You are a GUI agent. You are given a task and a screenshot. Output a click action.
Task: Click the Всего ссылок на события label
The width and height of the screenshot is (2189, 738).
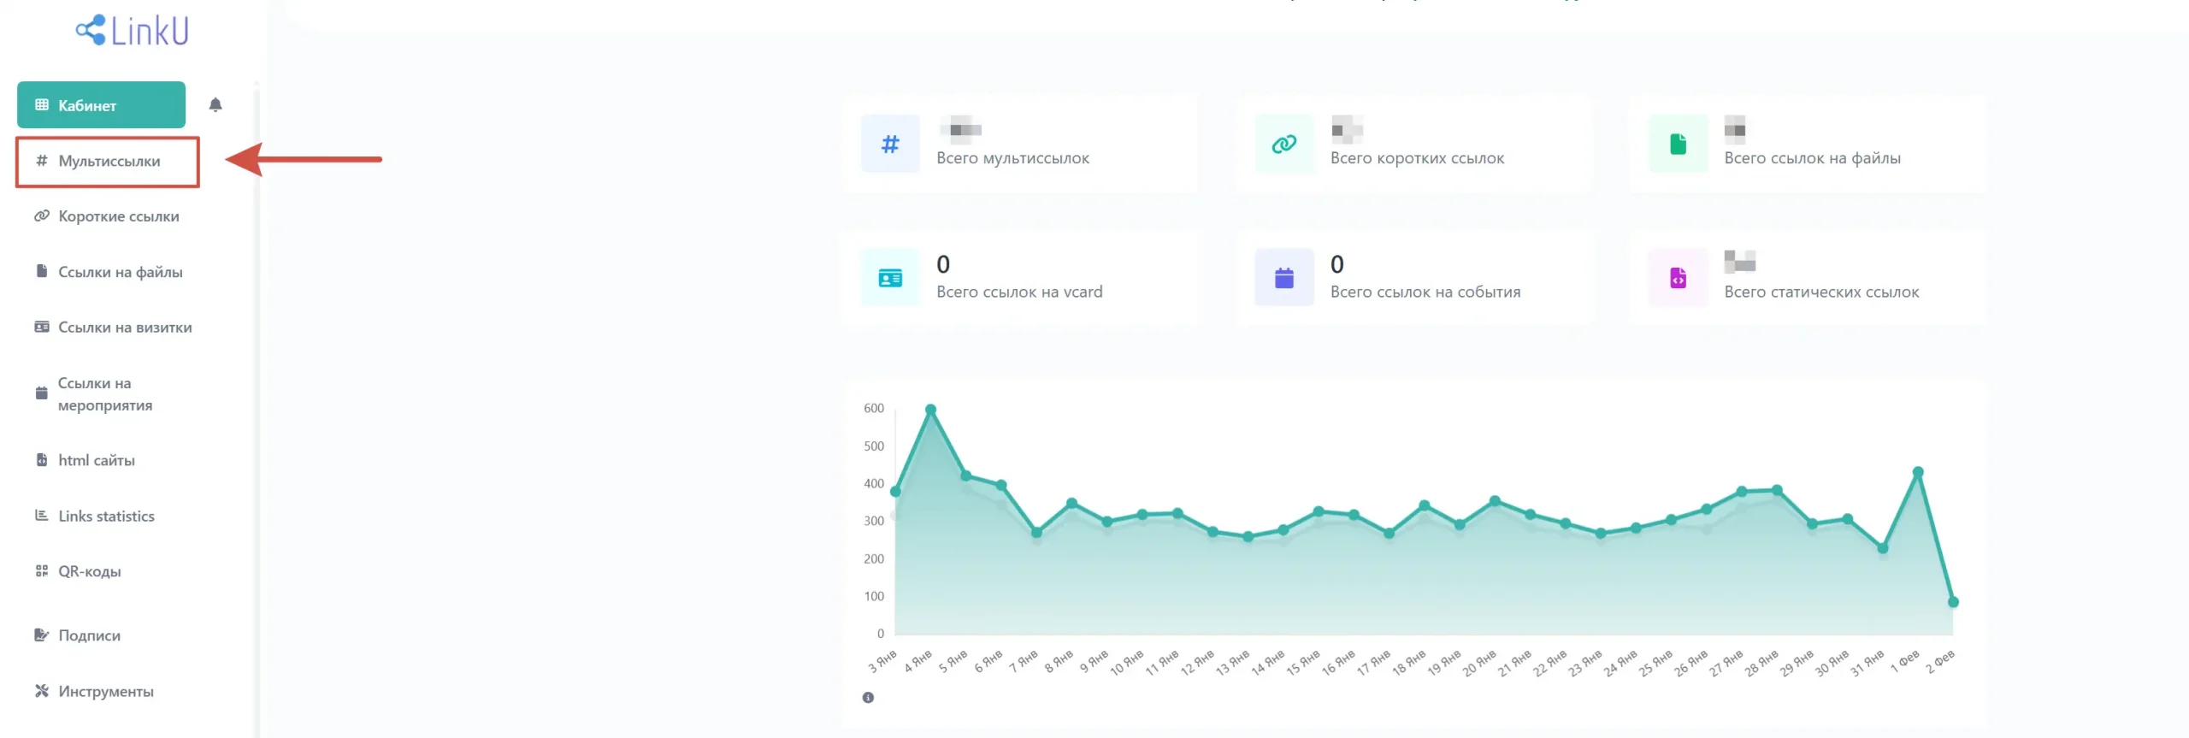coord(1425,292)
